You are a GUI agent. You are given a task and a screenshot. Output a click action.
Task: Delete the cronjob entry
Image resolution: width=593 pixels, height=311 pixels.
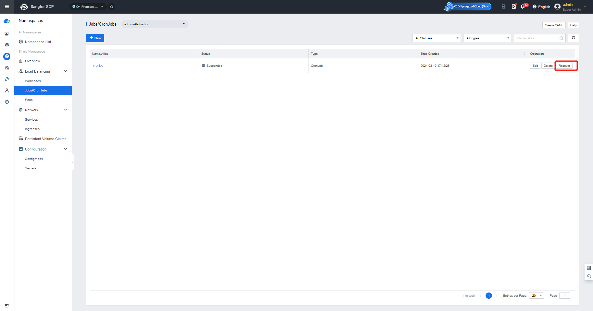(x=548, y=66)
